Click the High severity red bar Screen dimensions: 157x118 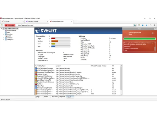pyautogui.click(x=53, y=38)
